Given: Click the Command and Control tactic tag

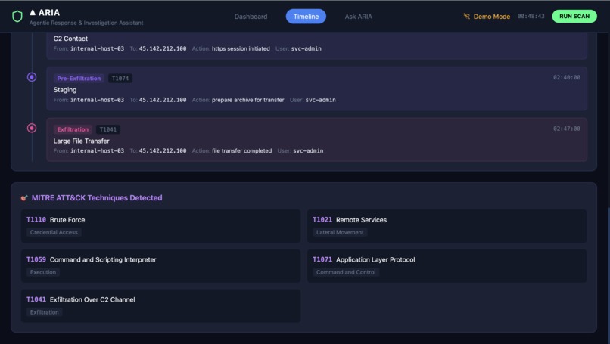Looking at the screenshot, I should [346, 272].
